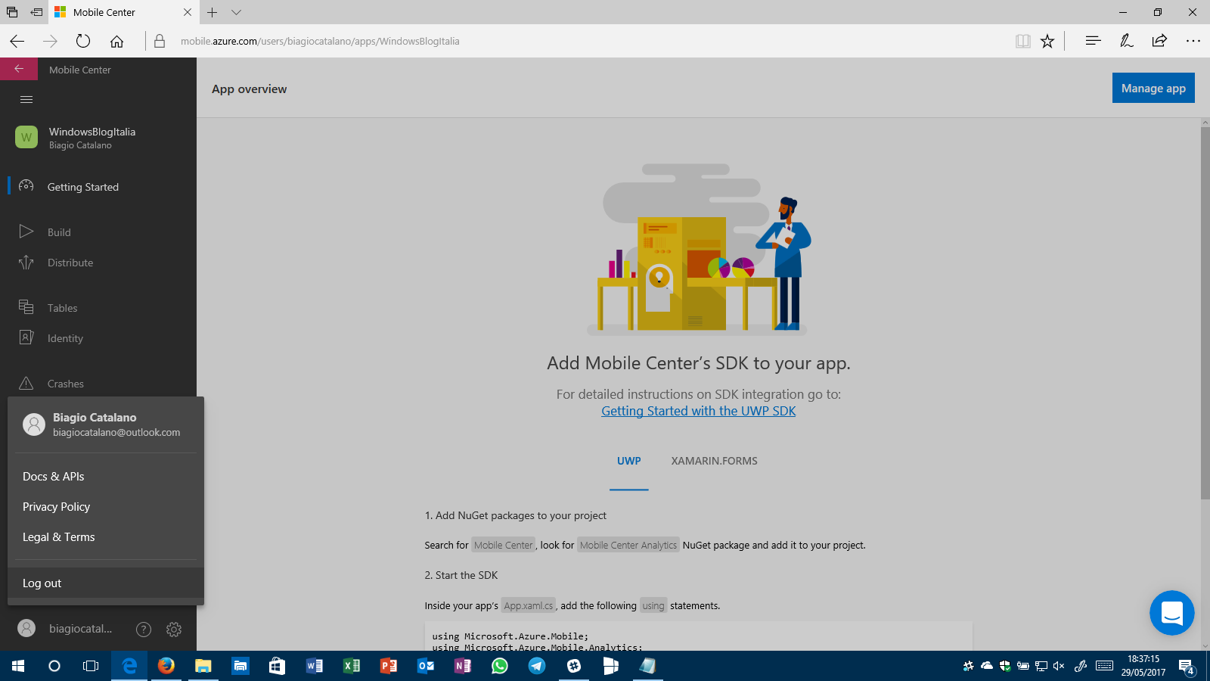
Task: Click the Tables icon in sidebar
Action: pyautogui.click(x=26, y=307)
